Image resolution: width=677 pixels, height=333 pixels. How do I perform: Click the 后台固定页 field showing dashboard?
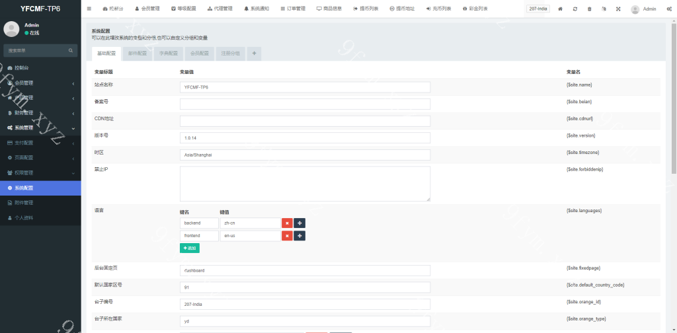pos(305,270)
